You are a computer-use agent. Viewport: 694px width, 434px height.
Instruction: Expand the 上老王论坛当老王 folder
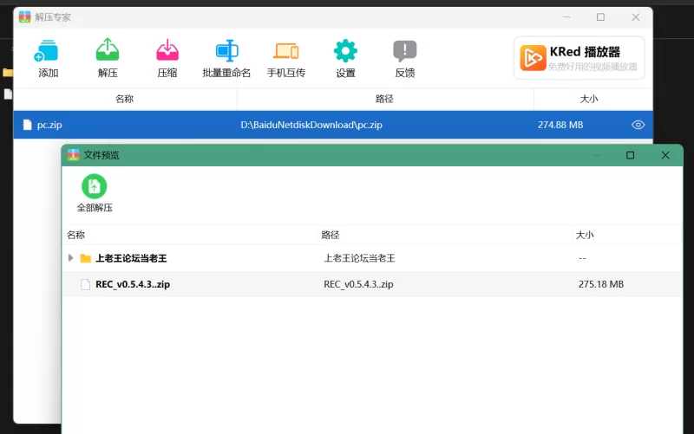tap(70, 257)
